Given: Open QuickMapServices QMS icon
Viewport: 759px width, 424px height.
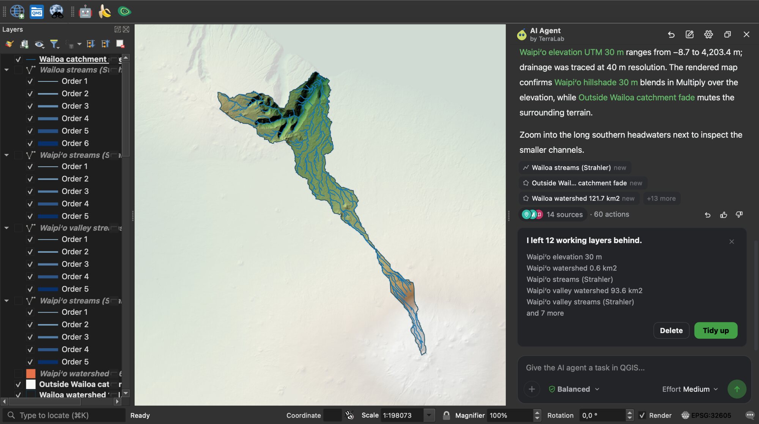Looking at the screenshot, I should (37, 12).
